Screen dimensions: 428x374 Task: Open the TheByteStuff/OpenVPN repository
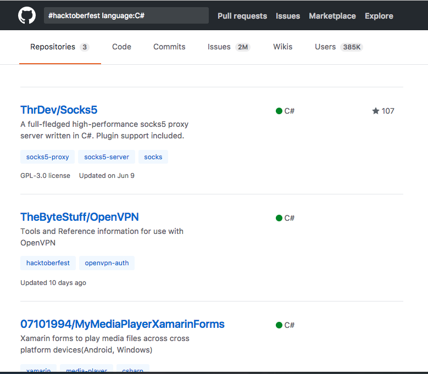[x=80, y=217]
